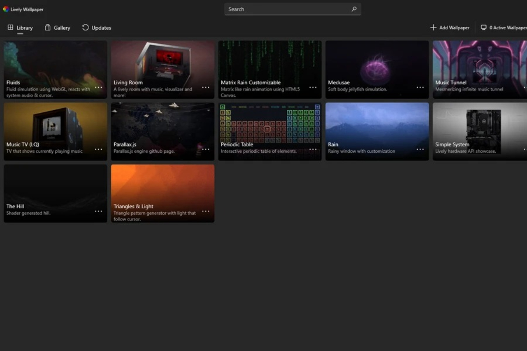This screenshot has width=527, height=351.
Task: Open more options for Living Room wallpaper
Action: (206, 87)
